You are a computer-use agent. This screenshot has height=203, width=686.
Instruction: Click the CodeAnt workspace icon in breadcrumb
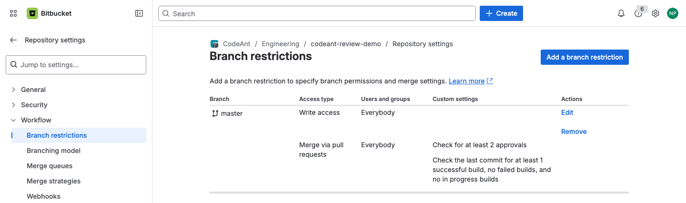point(214,44)
